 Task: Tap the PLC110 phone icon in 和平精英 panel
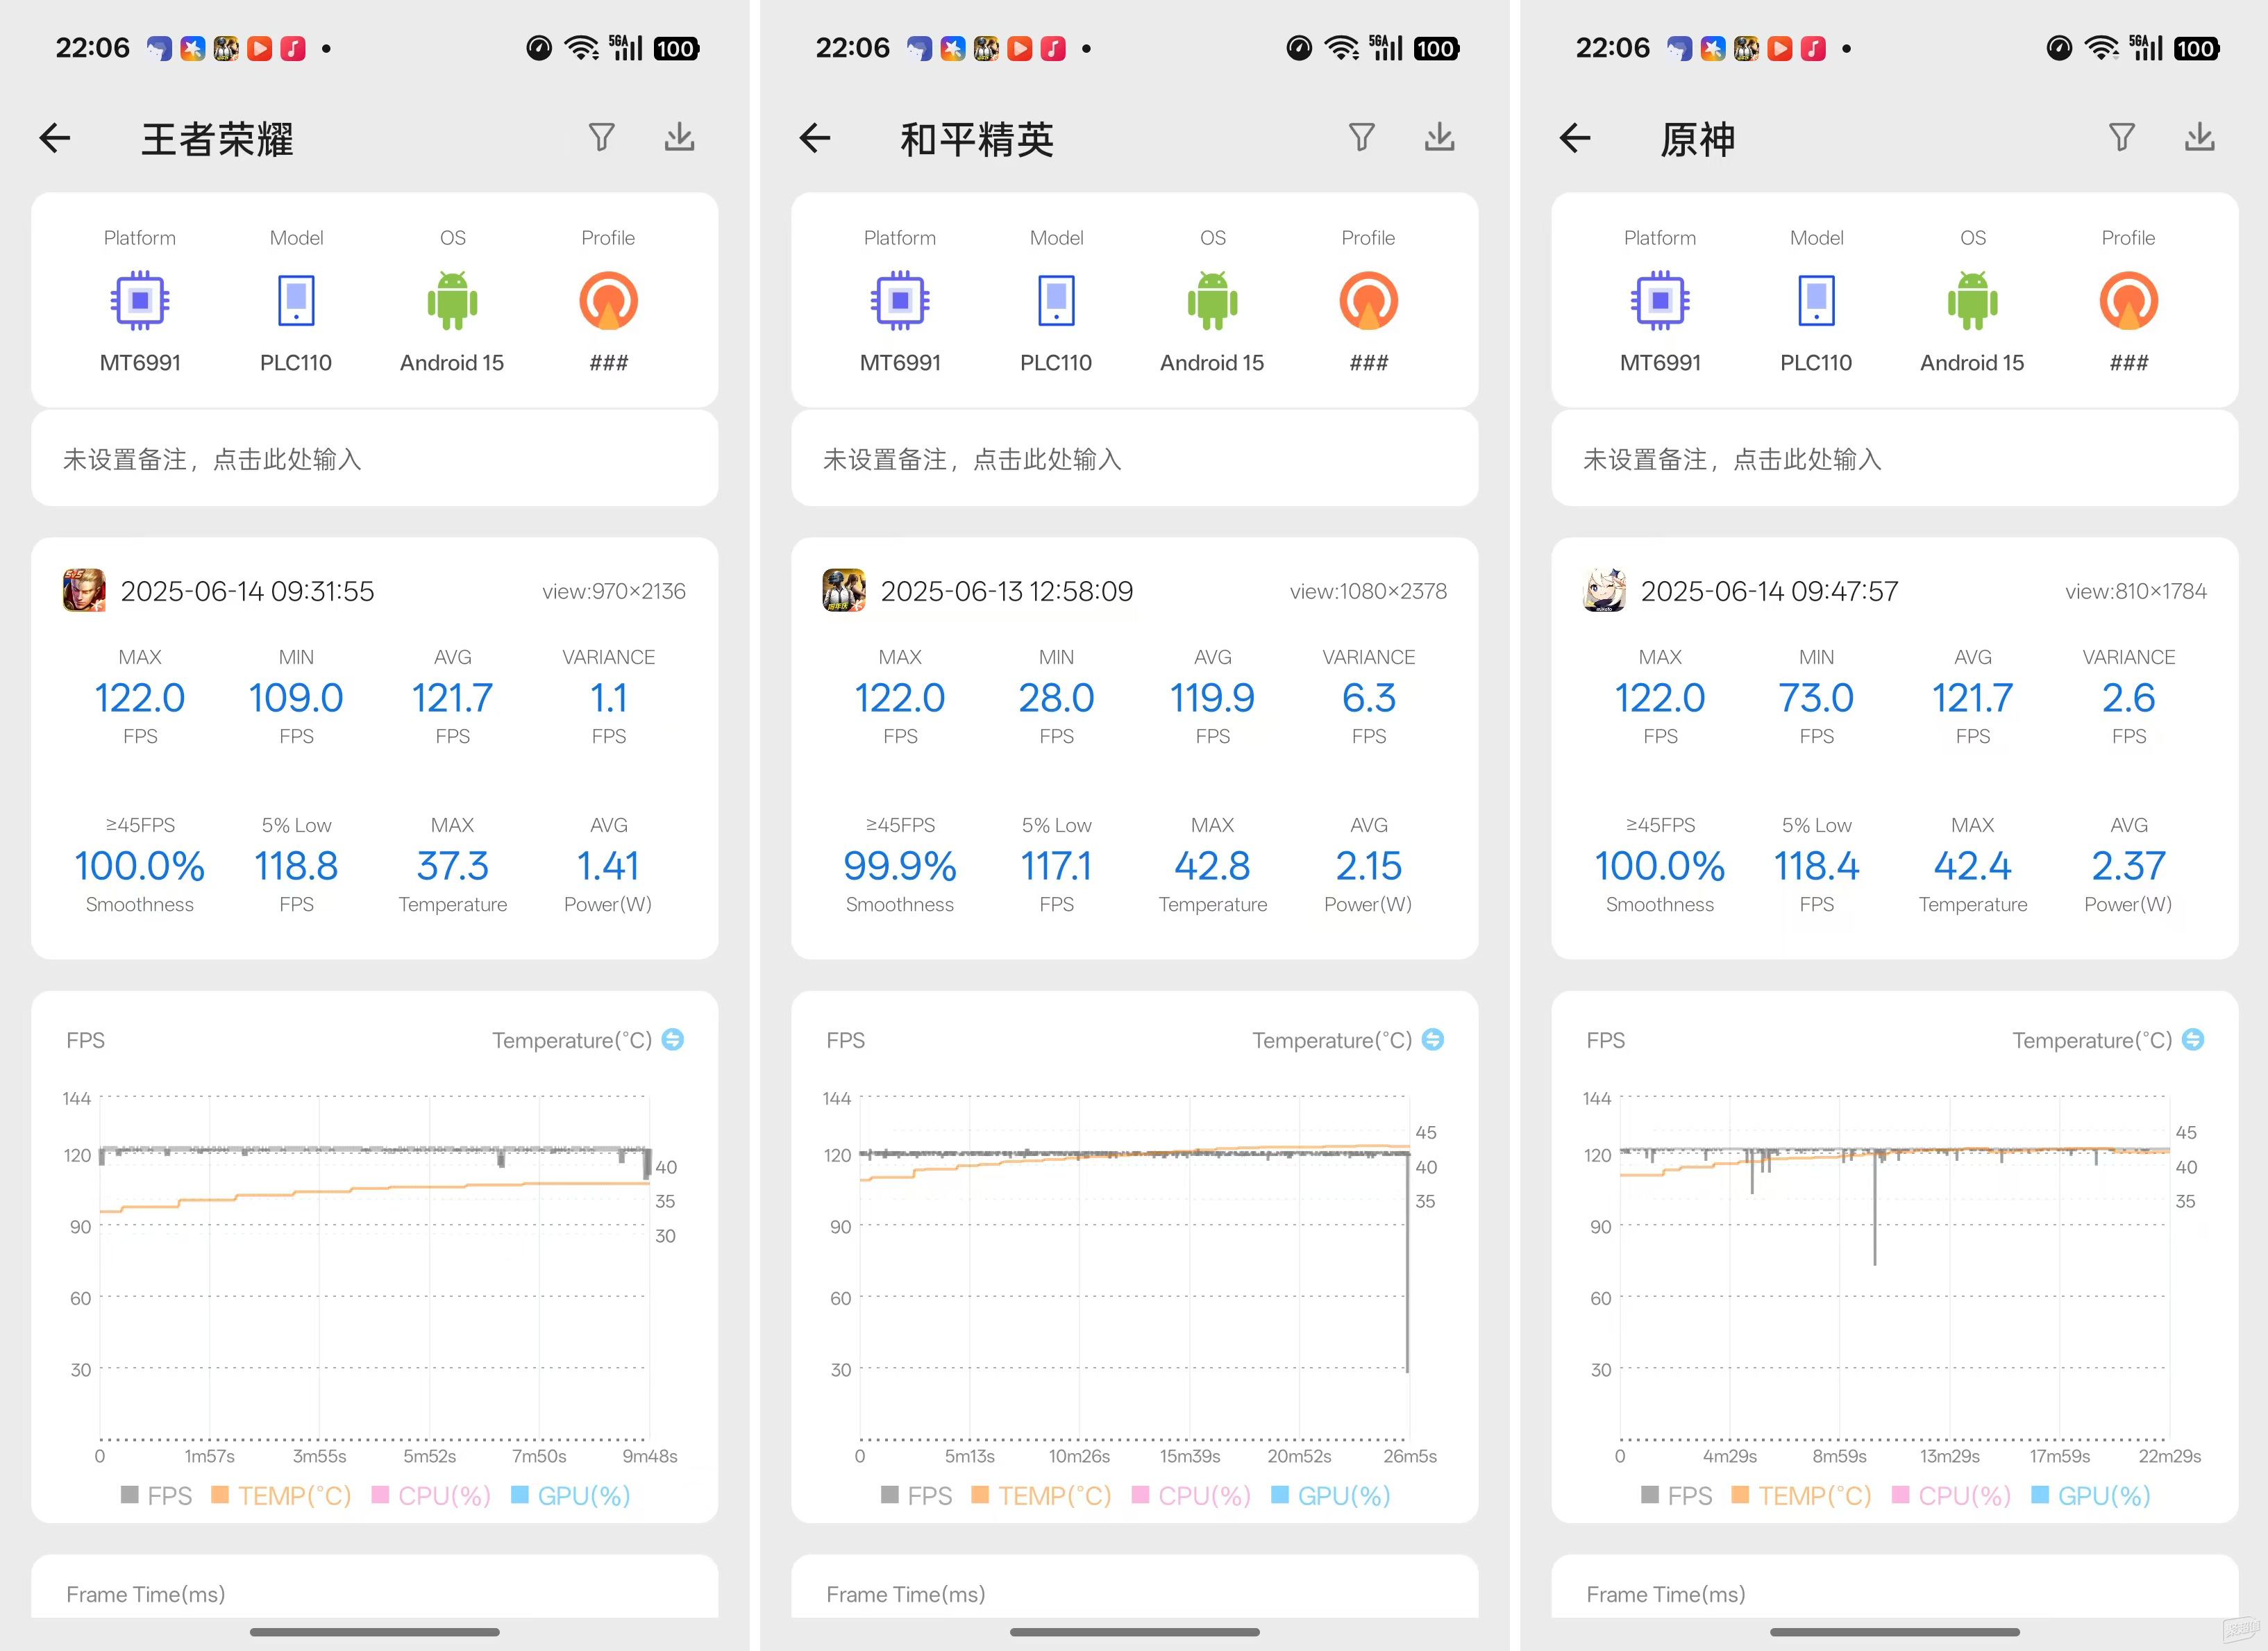coord(1056,300)
